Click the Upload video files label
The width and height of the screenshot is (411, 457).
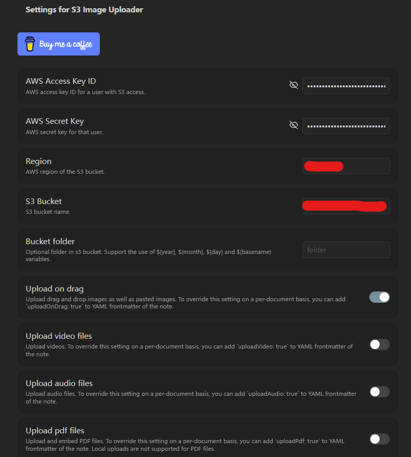59,336
